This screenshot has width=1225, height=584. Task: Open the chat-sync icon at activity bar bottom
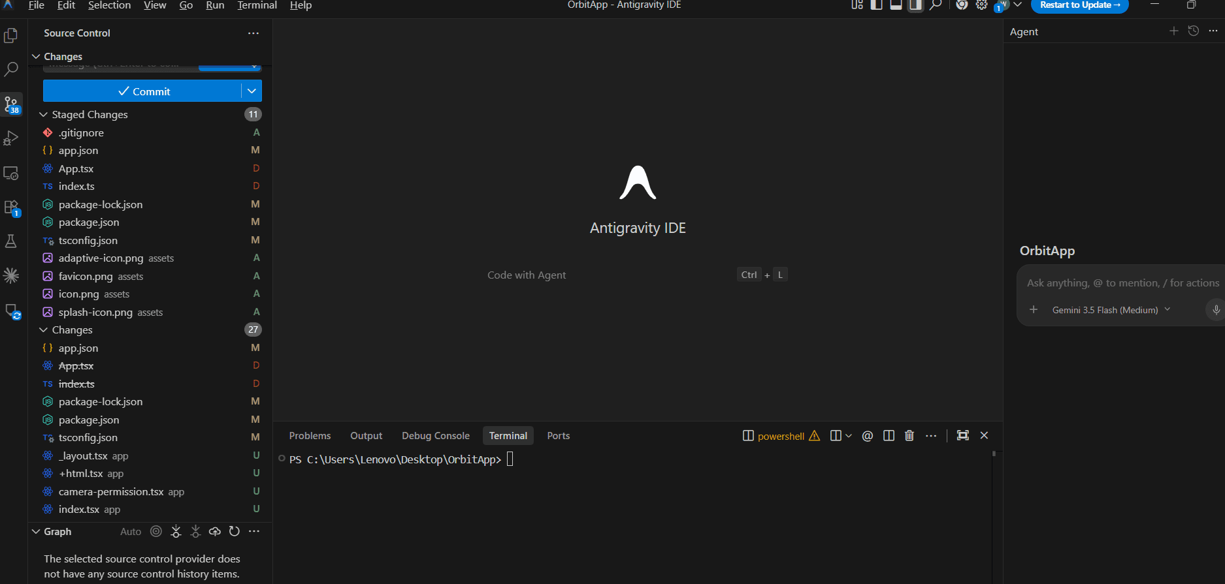(x=12, y=311)
